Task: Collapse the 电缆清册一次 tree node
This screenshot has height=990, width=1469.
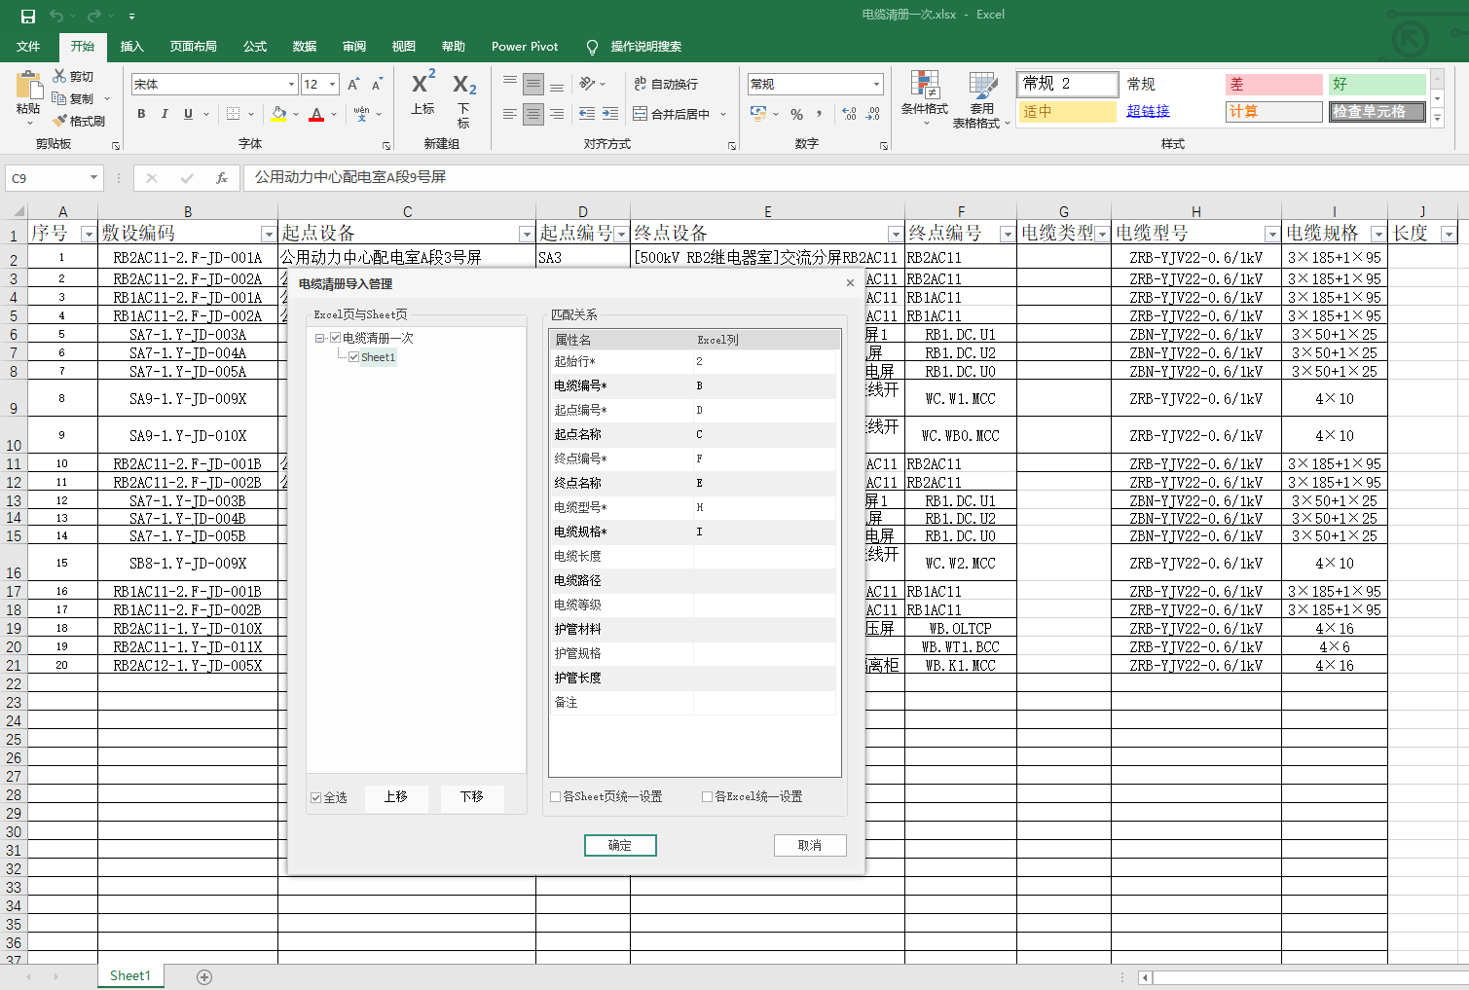Action: coord(319,338)
